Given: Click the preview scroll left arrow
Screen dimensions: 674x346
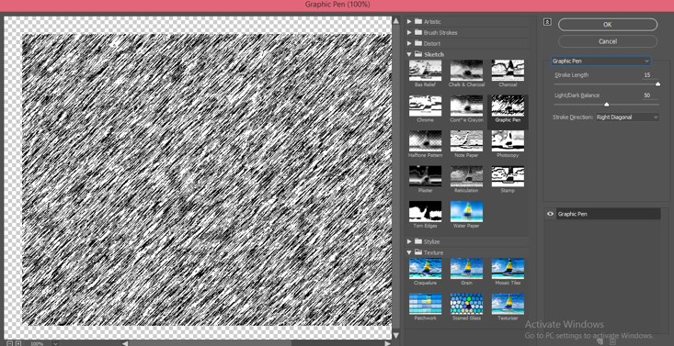Looking at the screenshot, I should pos(125,343).
